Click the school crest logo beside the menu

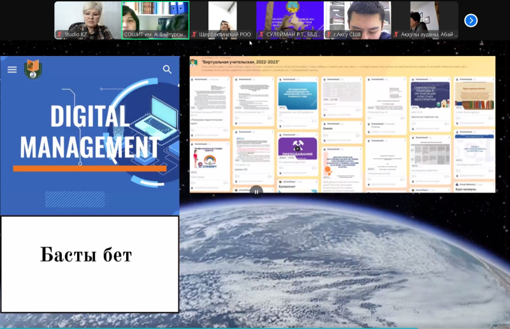(x=32, y=69)
